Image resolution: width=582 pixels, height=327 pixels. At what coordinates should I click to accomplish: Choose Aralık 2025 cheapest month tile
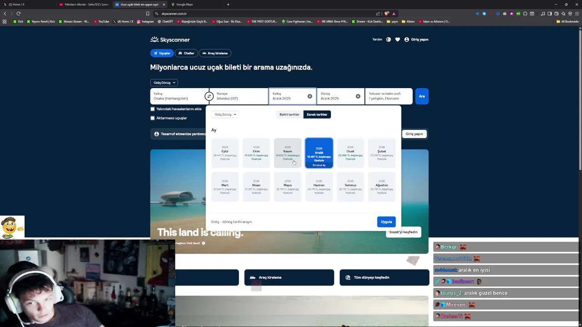(319, 153)
